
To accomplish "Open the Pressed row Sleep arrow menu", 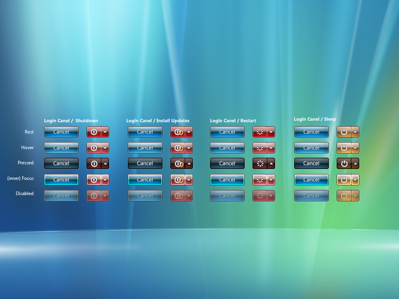I will click(x=355, y=164).
